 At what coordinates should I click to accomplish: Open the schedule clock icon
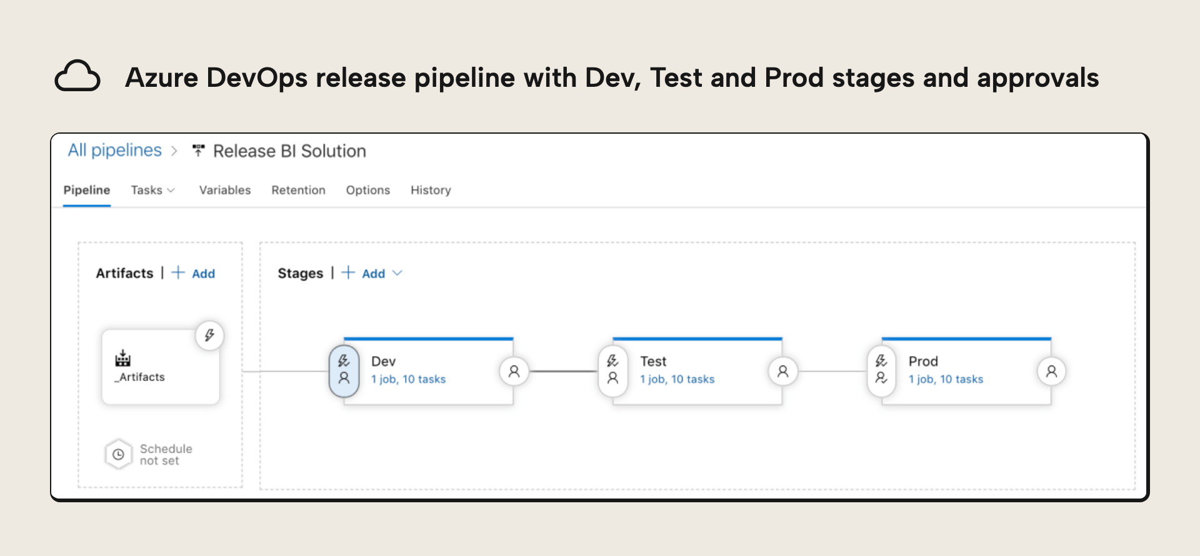coord(118,454)
